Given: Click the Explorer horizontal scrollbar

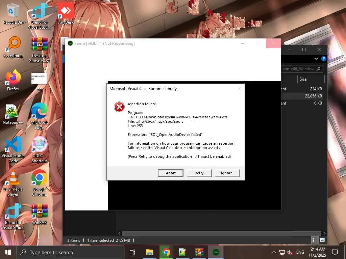Looking at the screenshot, I should 222,233.
